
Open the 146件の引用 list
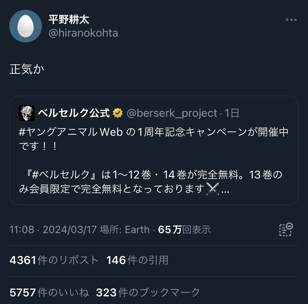tap(137, 260)
